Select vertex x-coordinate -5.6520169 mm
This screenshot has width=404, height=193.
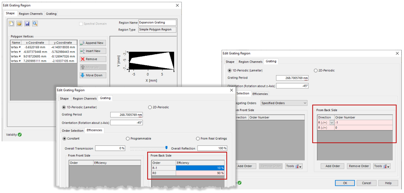[35, 47]
